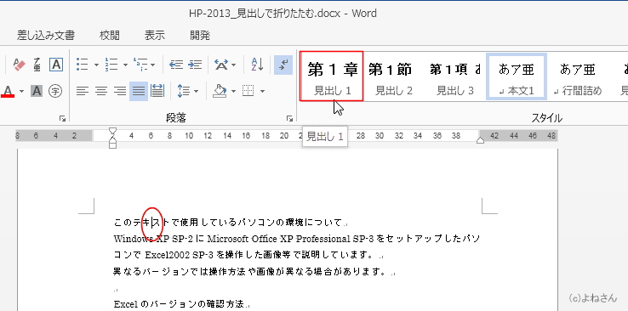Viewport: 628px width, 311px height.
Task: Click the line starting 'Windows XP SP-2'
Action: point(297,239)
